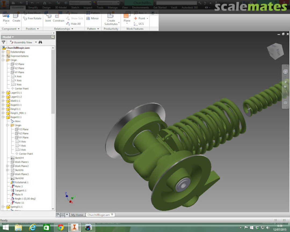Switch to the Sketch ribbon tab
The height and width of the screenshot is (232, 290).
pyautogui.click(x=75, y=8)
